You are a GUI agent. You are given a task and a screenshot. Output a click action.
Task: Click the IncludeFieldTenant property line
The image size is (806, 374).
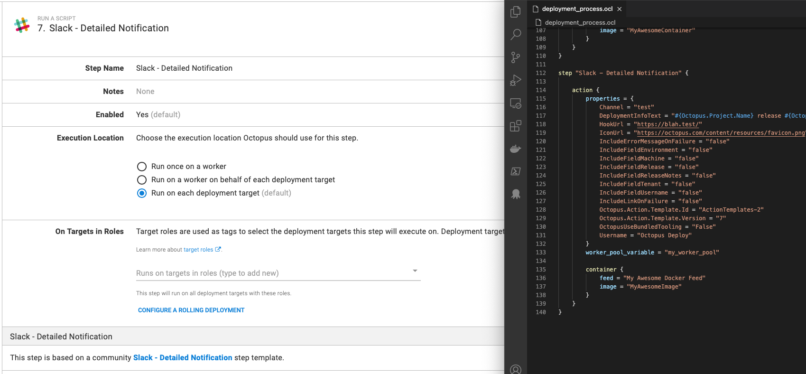click(x=647, y=184)
